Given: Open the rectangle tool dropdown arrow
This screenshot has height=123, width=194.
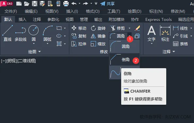Looking at the screenshot, I should [x=65, y=28].
